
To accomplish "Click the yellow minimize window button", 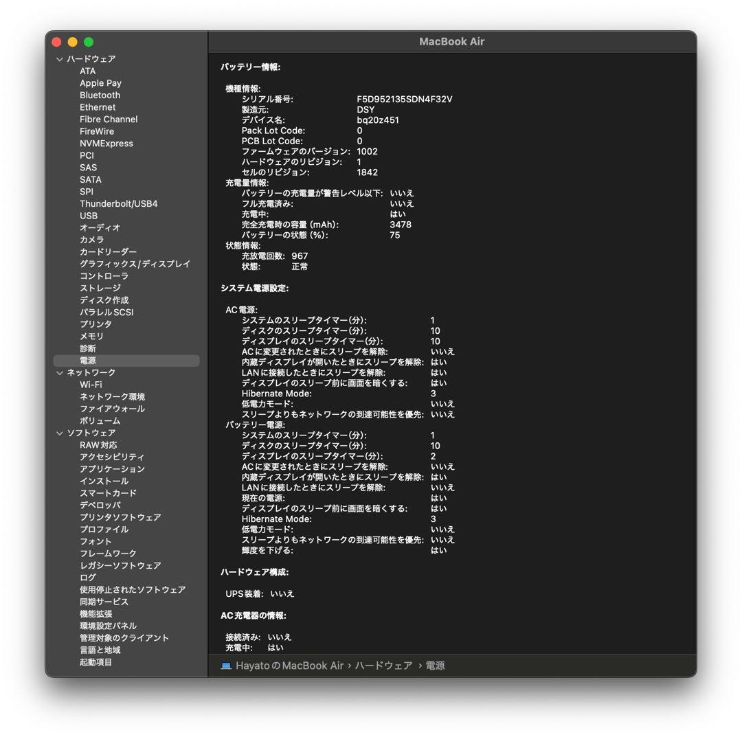I will click(x=72, y=42).
